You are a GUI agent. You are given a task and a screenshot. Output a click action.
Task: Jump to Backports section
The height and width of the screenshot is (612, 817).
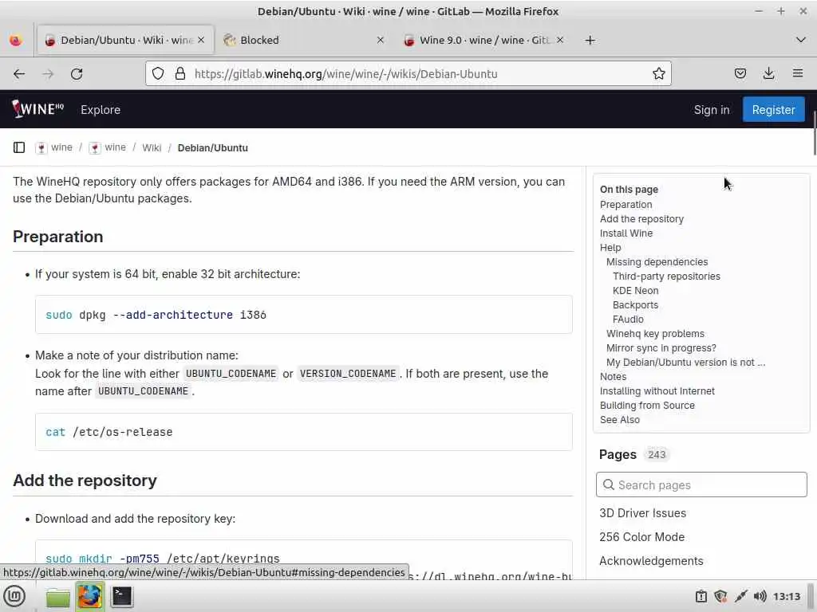pos(635,305)
